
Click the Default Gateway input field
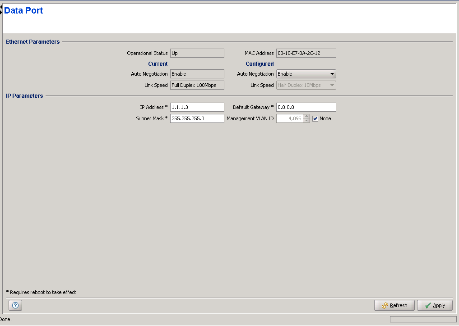[x=306, y=107]
